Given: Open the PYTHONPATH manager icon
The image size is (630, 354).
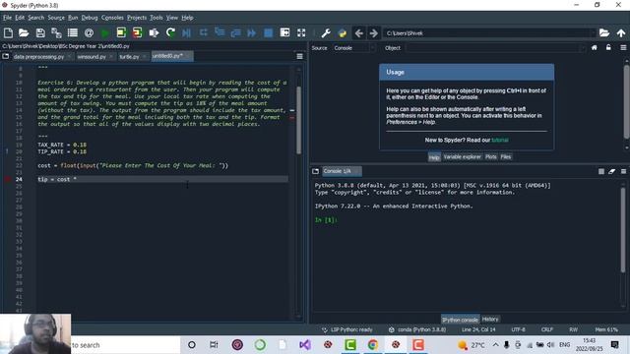Looking at the screenshot, I should pyautogui.click(x=343, y=32).
